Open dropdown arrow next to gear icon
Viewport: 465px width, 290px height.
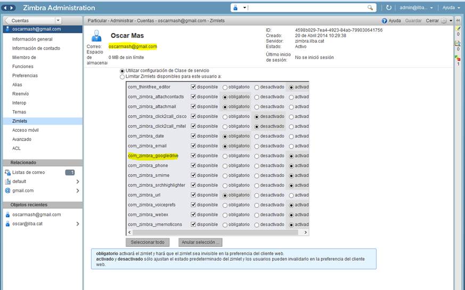point(451,21)
